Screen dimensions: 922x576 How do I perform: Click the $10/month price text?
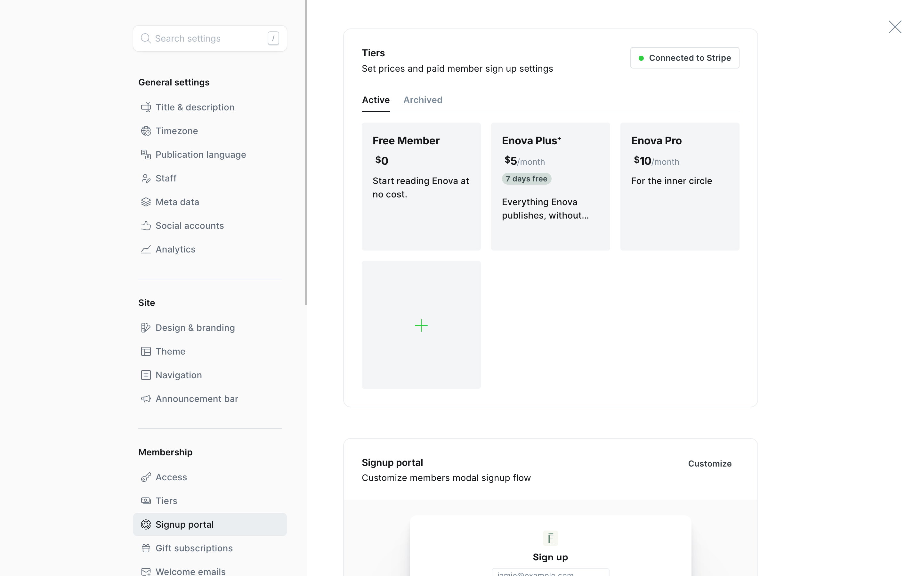point(656,161)
